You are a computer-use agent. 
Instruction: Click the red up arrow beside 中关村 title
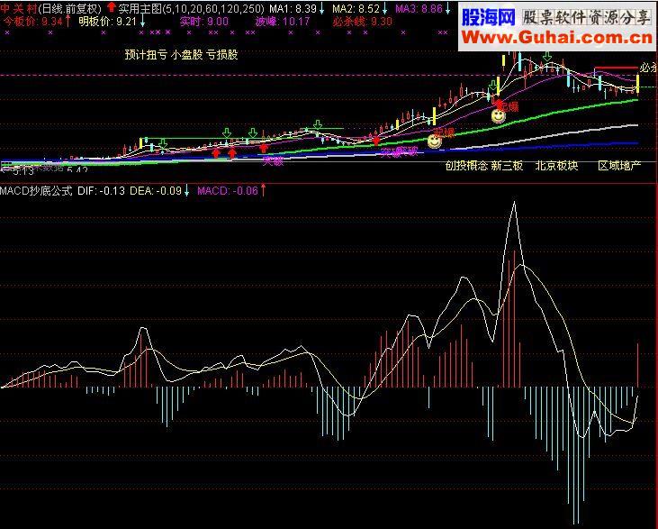[112, 7]
